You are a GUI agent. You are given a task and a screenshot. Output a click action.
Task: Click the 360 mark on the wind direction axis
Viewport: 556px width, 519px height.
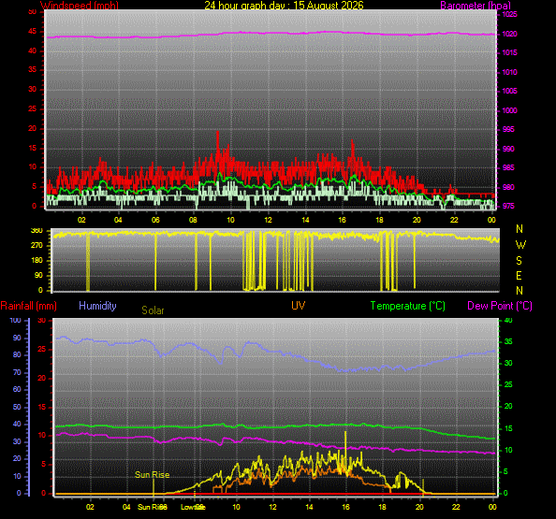pos(37,231)
